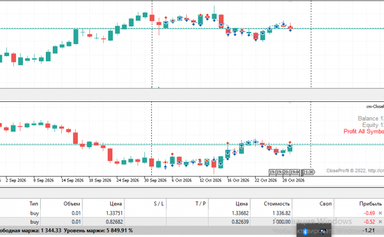
Task: Sort by the S / L column header
Action: pyautogui.click(x=159, y=203)
